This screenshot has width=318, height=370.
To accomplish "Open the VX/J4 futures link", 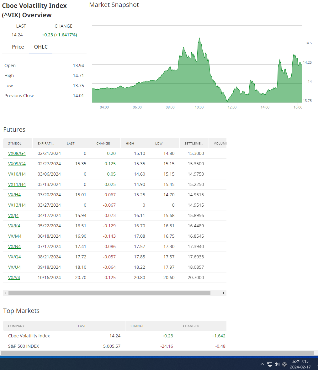I will click(13, 216).
